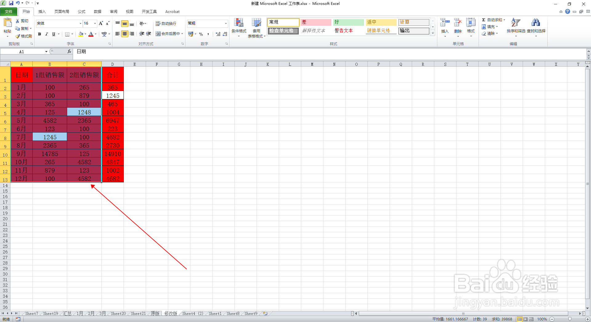The height and width of the screenshot is (322, 591).
Task: Switch to the 数据 Data tab
Action: [98, 12]
